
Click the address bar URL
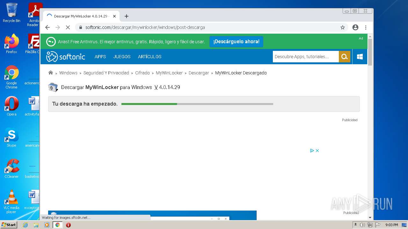tap(145, 27)
